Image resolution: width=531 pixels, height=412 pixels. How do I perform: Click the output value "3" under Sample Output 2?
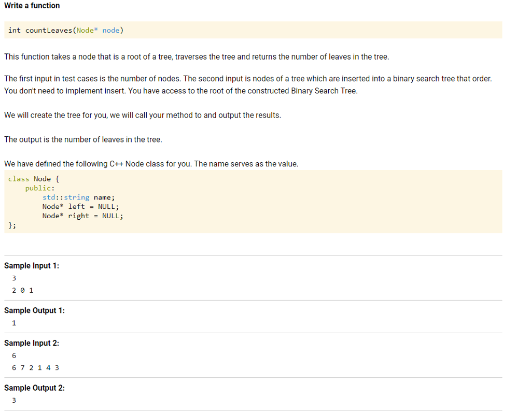pos(14,400)
